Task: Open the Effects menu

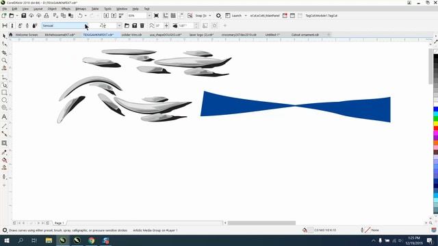Action: pyautogui.click(x=66, y=9)
